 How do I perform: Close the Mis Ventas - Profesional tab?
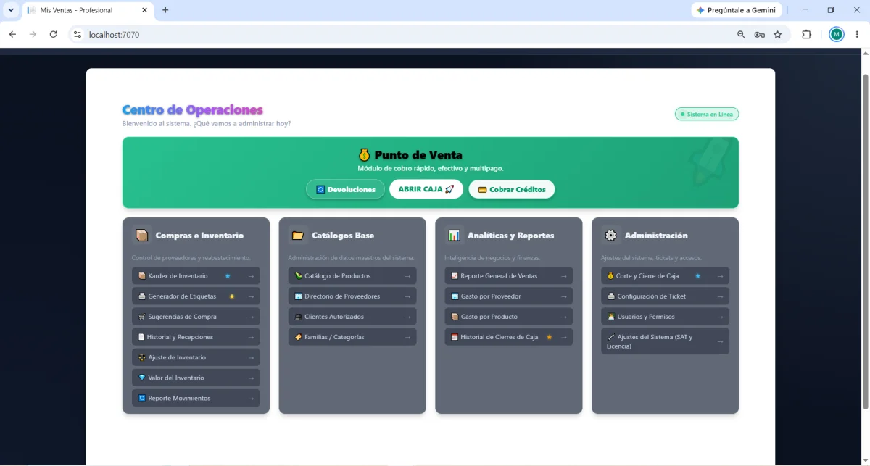(x=145, y=10)
